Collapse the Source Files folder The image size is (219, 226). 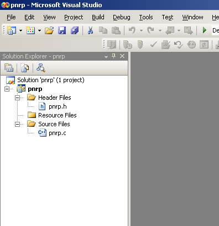17,125
